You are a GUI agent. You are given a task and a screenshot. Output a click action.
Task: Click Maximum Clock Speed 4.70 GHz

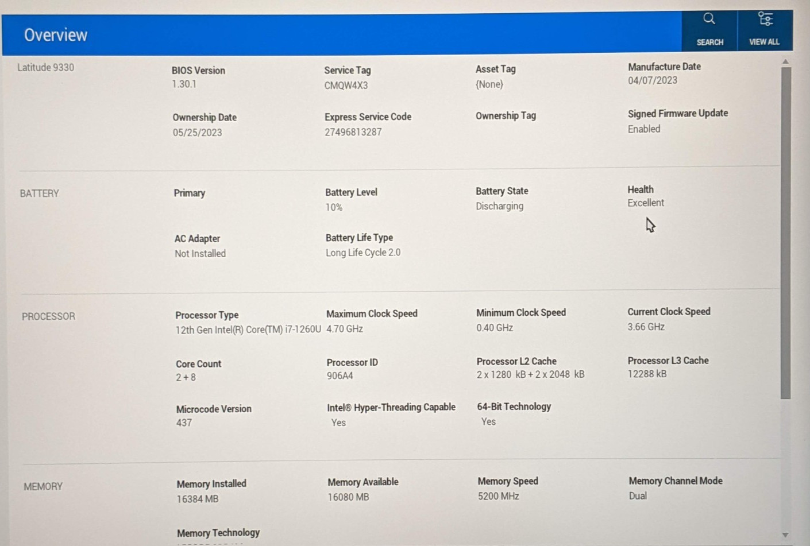pos(345,329)
